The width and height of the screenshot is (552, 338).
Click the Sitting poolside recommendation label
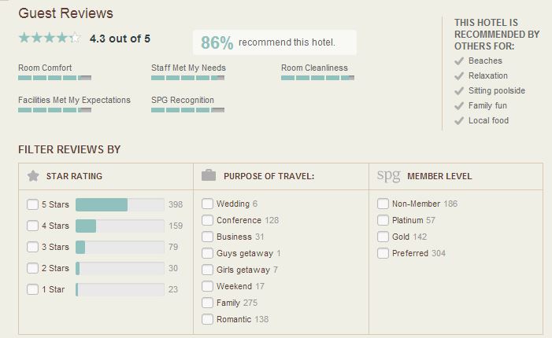[496, 90]
